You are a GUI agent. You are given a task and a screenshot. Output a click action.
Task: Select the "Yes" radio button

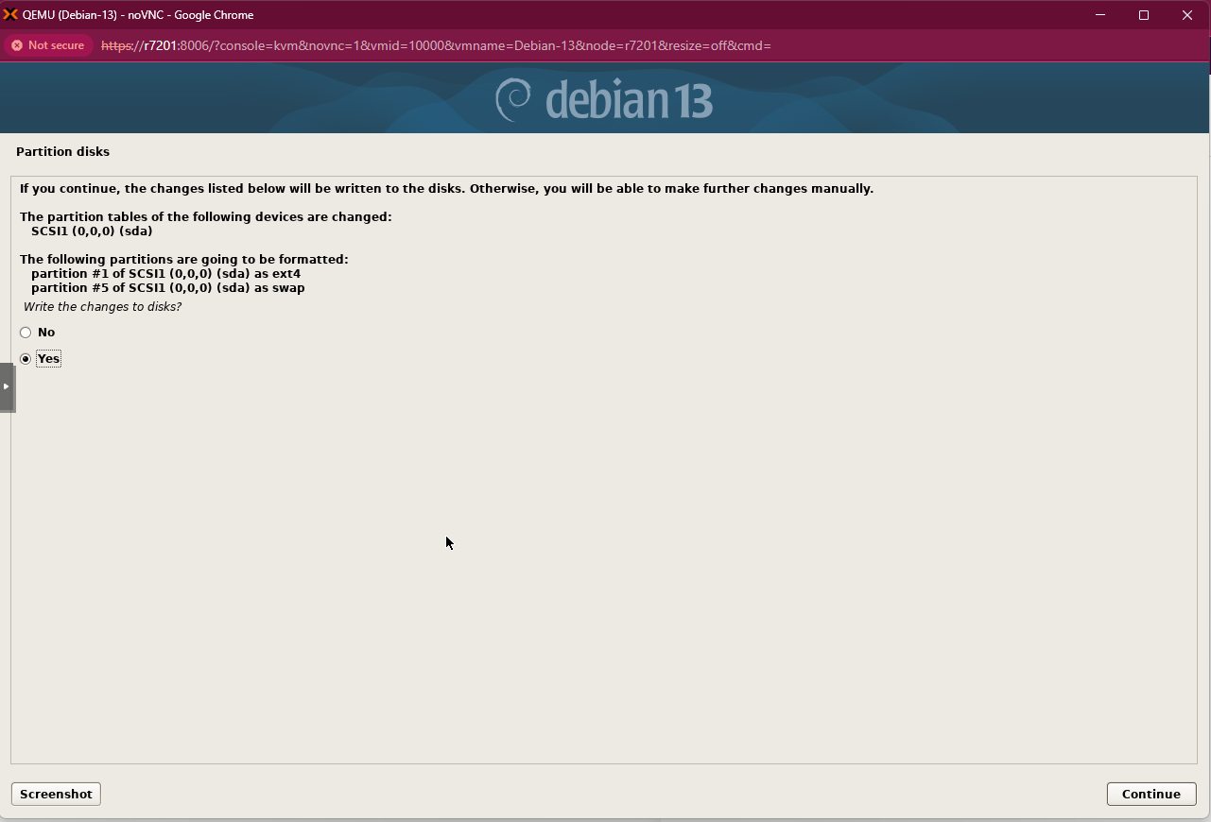tap(26, 358)
